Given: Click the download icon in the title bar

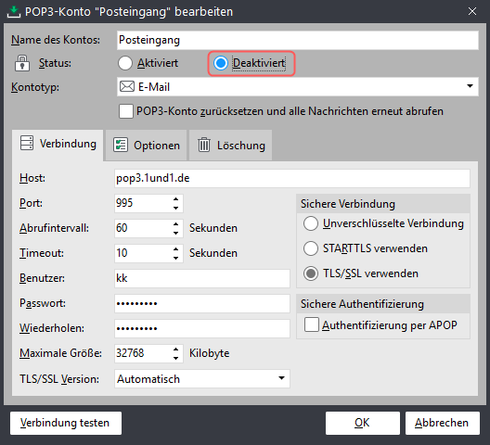Looking at the screenshot, I should (x=13, y=12).
